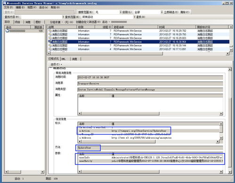Open the 查找内容 history dropdown arrow
Screen dimensions: 235x183
pos(63,17)
